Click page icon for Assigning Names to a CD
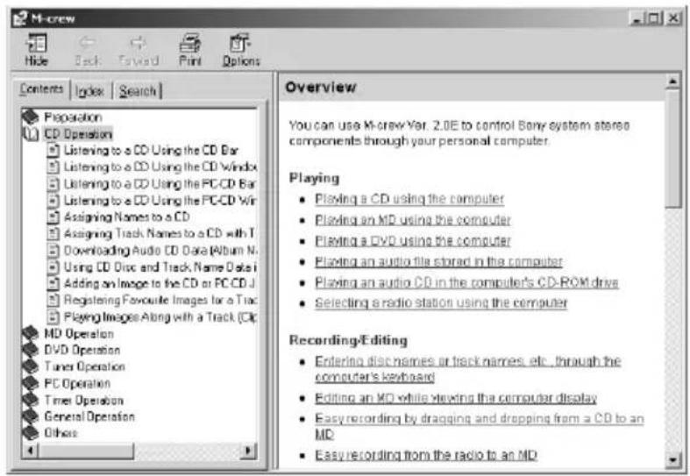690x476 pixels. pos(53,217)
